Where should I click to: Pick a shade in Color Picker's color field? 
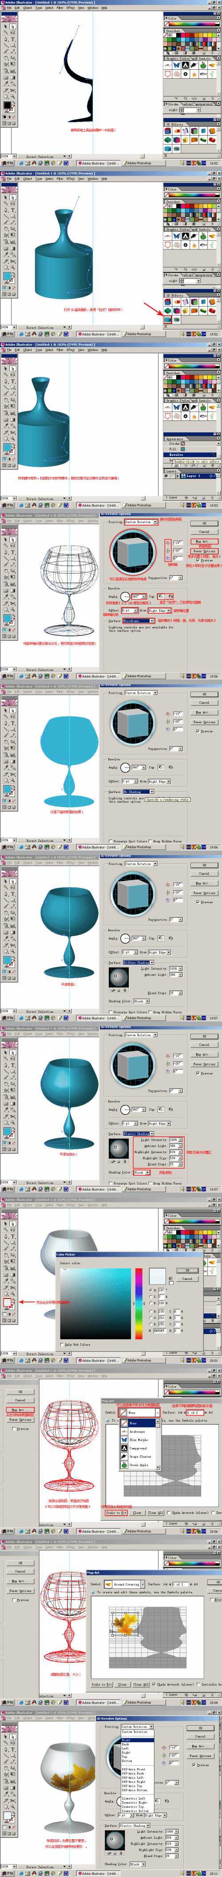click(95, 1303)
